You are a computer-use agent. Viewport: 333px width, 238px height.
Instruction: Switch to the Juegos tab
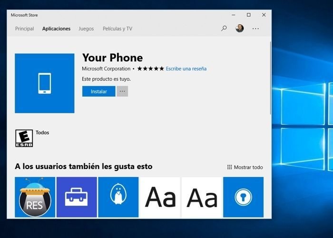[86, 29]
